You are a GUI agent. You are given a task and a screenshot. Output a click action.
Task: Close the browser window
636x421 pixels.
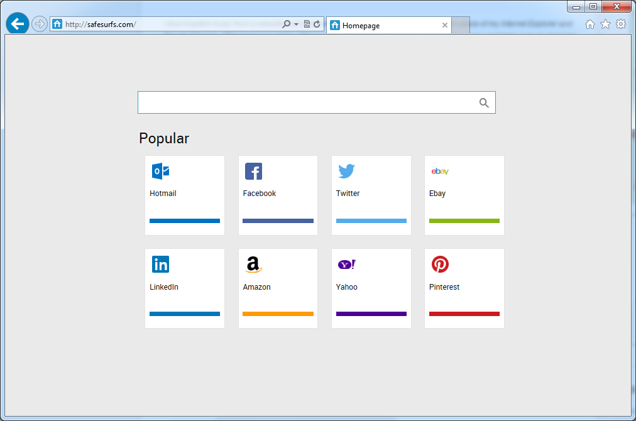[617, 6]
